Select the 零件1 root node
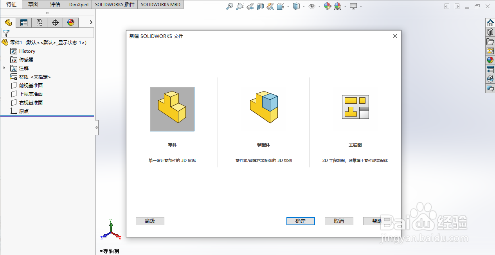495x255 pixels. [x=44, y=42]
